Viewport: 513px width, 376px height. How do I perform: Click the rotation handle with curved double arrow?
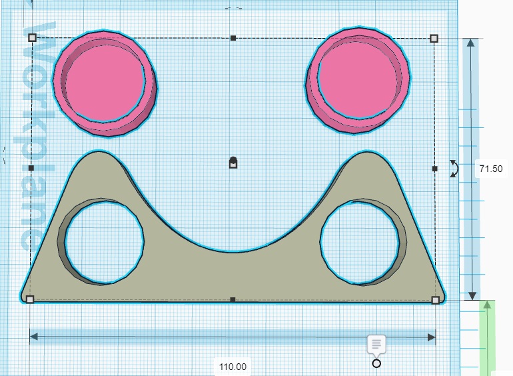(x=454, y=168)
